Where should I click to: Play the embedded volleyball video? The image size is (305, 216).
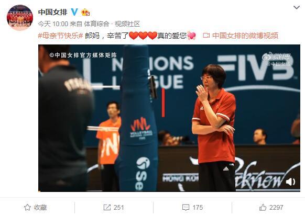pyautogui.click(x=169, y=118)
